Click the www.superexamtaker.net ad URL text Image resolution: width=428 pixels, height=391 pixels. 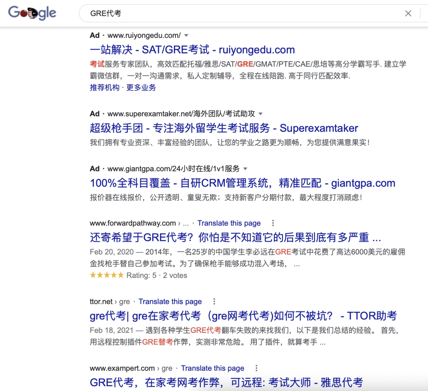pos(181,114)
